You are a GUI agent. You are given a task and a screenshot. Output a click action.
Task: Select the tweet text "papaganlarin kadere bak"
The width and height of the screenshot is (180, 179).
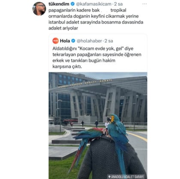74,10
